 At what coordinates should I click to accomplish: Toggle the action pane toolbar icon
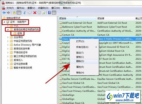pos(54,13)
